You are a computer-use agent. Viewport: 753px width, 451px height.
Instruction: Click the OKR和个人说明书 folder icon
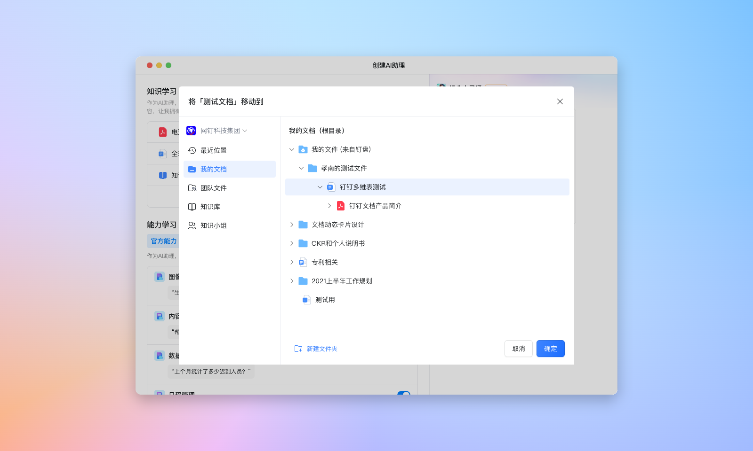pyautogui.click(x=303, y=243)
